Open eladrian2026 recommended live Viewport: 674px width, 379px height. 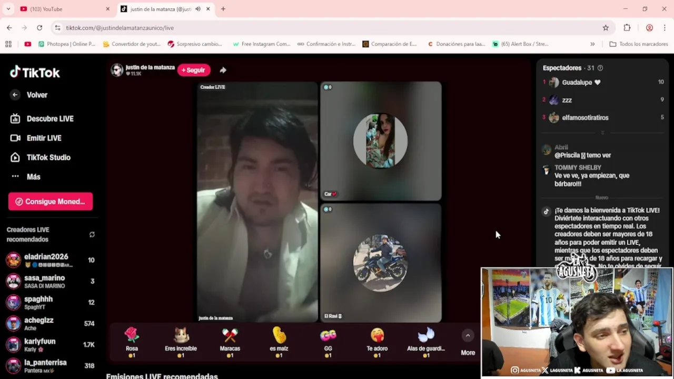50,260
